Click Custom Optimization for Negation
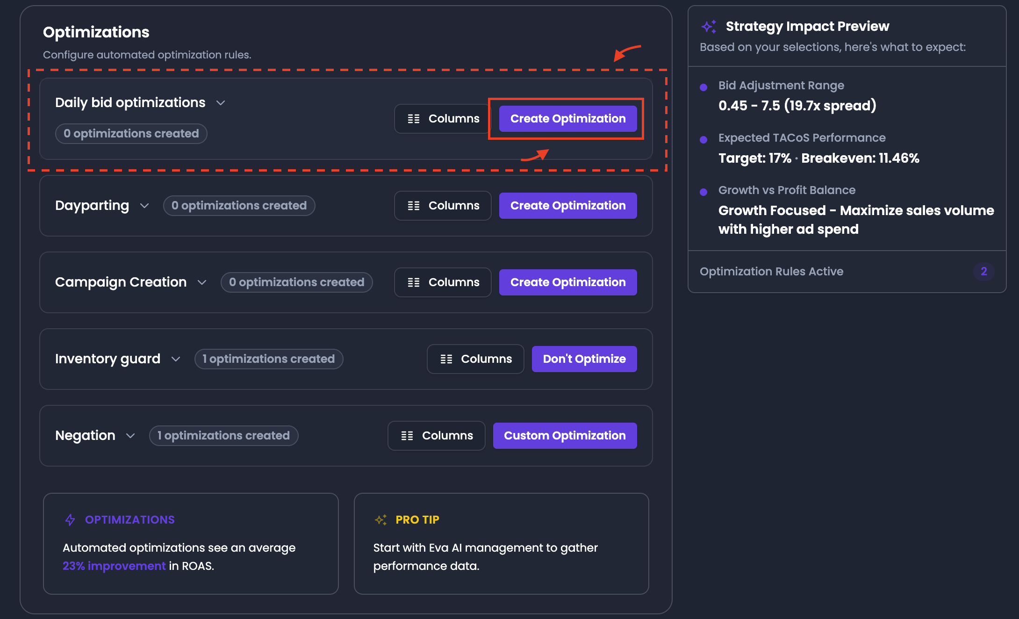This screenshot has width=1019, height=619. click(x=565, y=436)
